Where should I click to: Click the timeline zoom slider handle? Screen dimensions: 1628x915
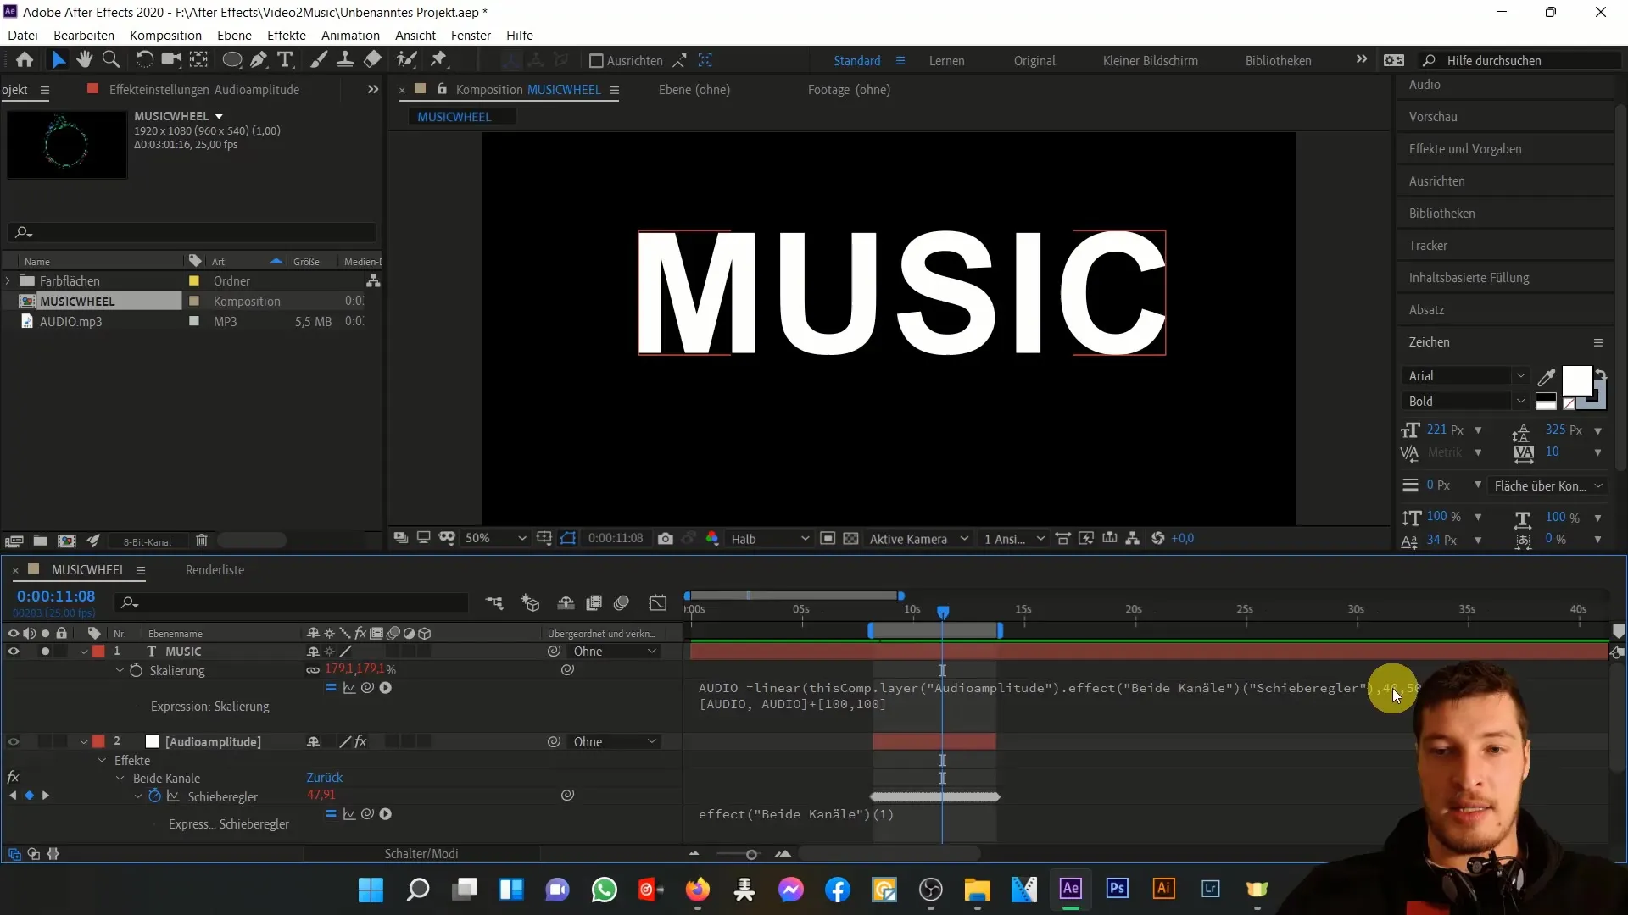(x=751, y=855)
